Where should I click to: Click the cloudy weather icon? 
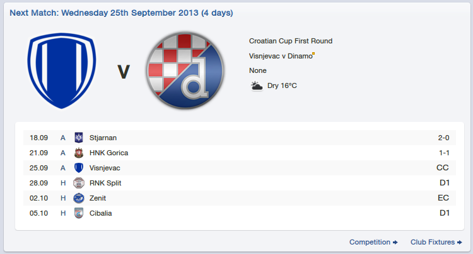click(x=257, y=86)
